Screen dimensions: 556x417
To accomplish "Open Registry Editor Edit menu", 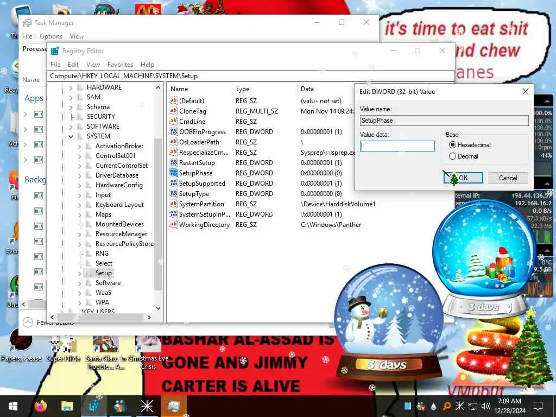I will pos(73,65).
